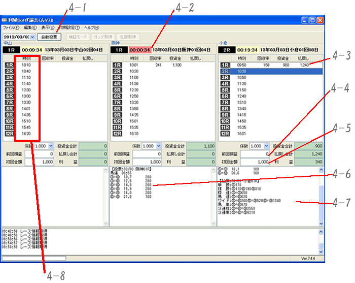Select the 8R race badge in 阪神 list
The height and width of the screenshot is (283, 355).
pyautogui.click(x=117, y=108)
